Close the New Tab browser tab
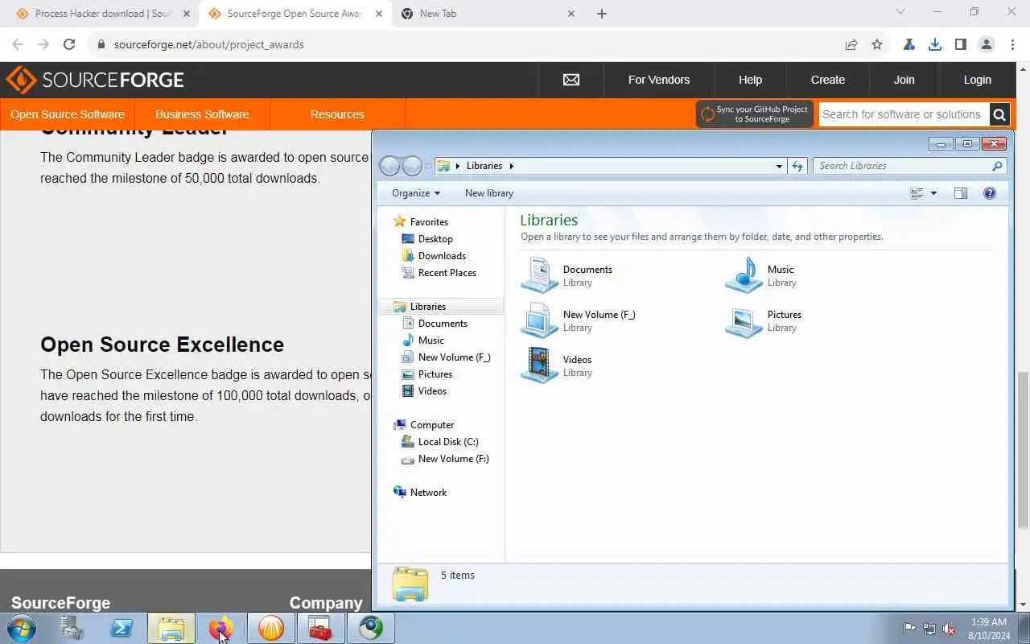This screenshot has width=1030, height=644. point(571,14)
